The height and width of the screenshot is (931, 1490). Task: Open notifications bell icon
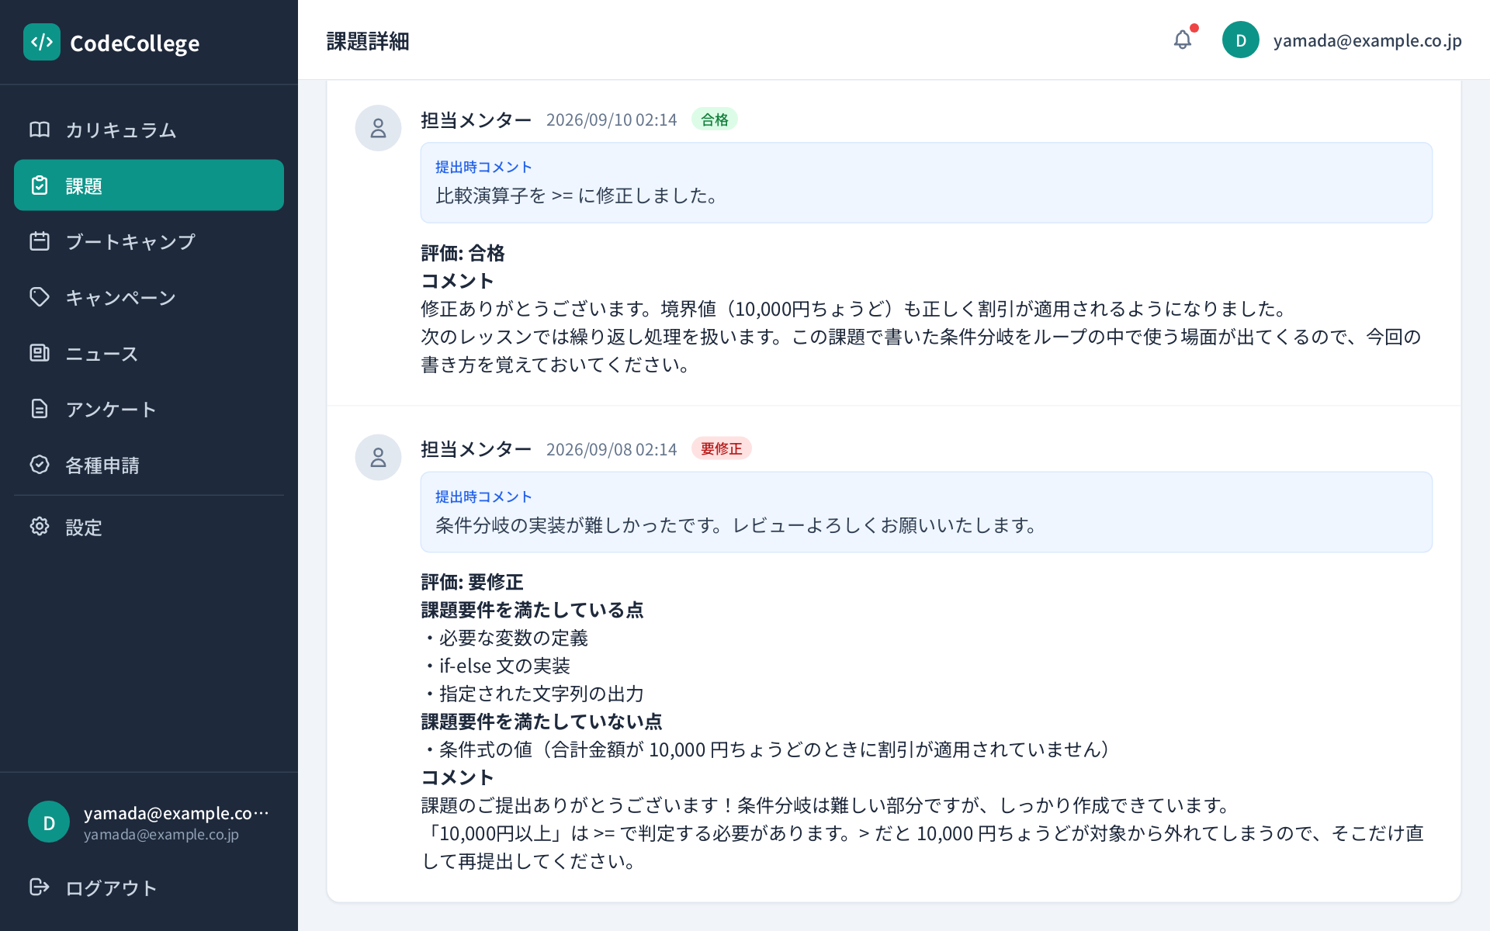(x=1183, y=40)
